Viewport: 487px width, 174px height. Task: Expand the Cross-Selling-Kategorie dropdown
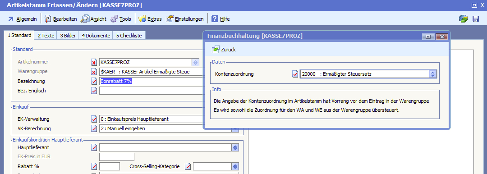[235, 166]
